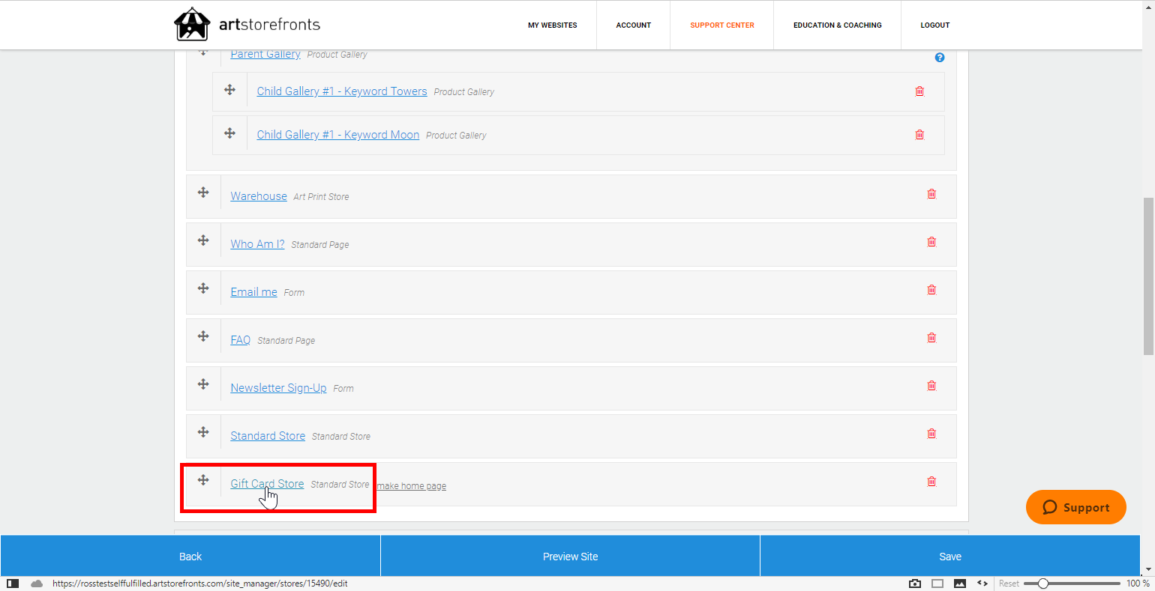Click the Save button

pyautogui.click(x=949, y=557)
